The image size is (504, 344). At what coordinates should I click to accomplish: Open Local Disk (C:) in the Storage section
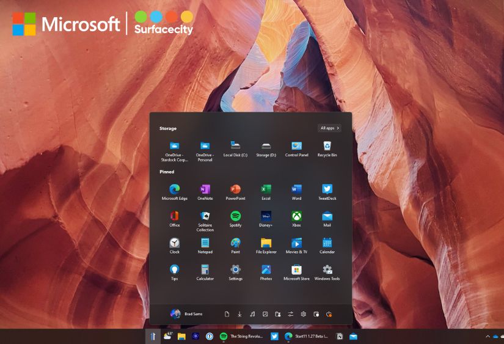coord(235,146)
